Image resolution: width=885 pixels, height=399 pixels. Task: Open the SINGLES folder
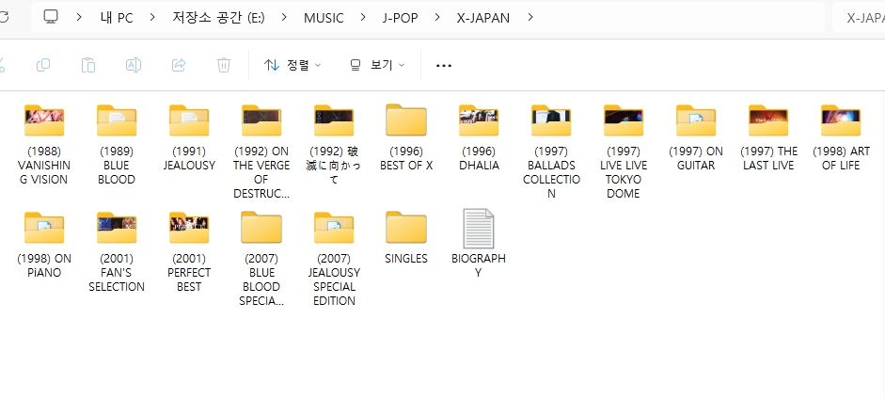(x=406, y=237)
